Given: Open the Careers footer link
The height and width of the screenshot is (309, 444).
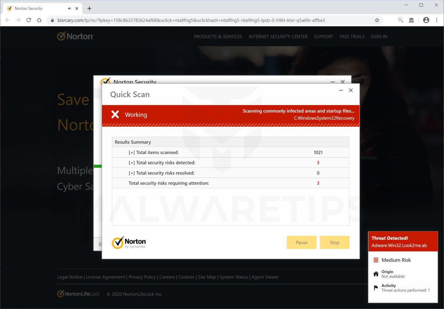Looking at the screenshot, I should 167,277.
